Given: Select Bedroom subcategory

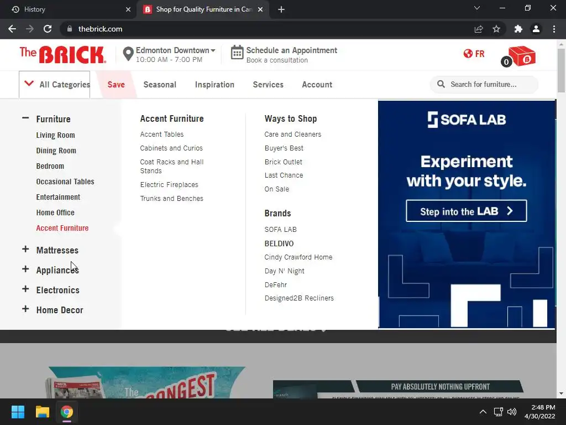Looking at the screenshot, I should (x=50, y=166).
